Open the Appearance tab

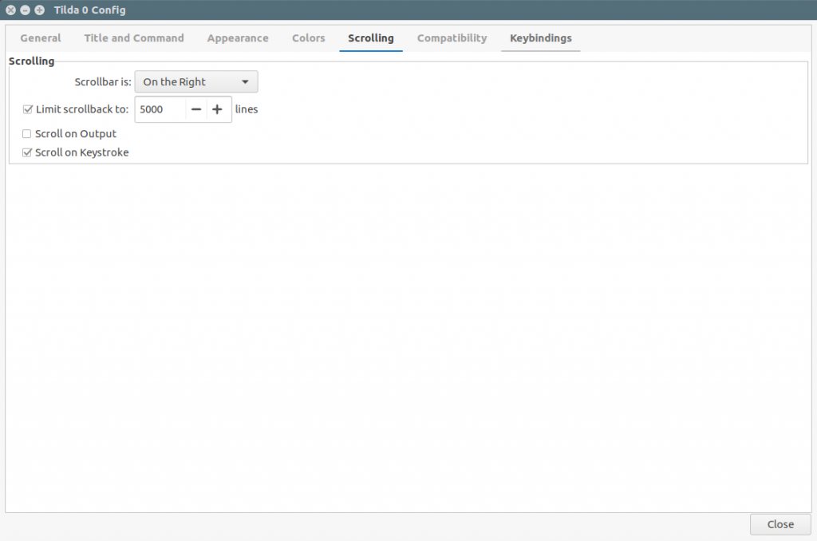237,38
